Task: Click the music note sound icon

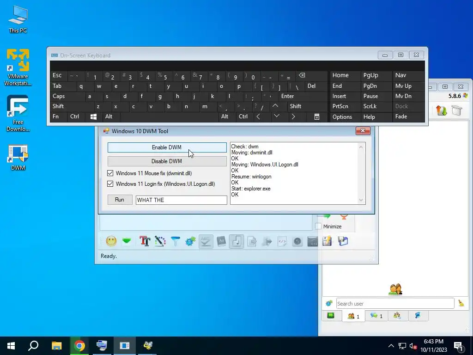Action: coord(236,241)
